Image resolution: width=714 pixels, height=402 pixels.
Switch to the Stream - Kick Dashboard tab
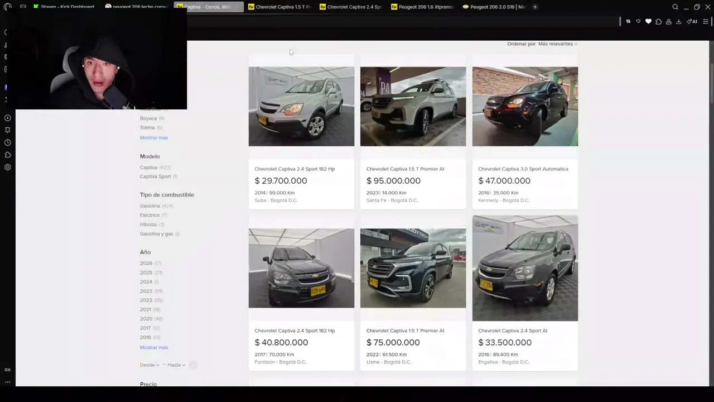click(x=64, y=7)
